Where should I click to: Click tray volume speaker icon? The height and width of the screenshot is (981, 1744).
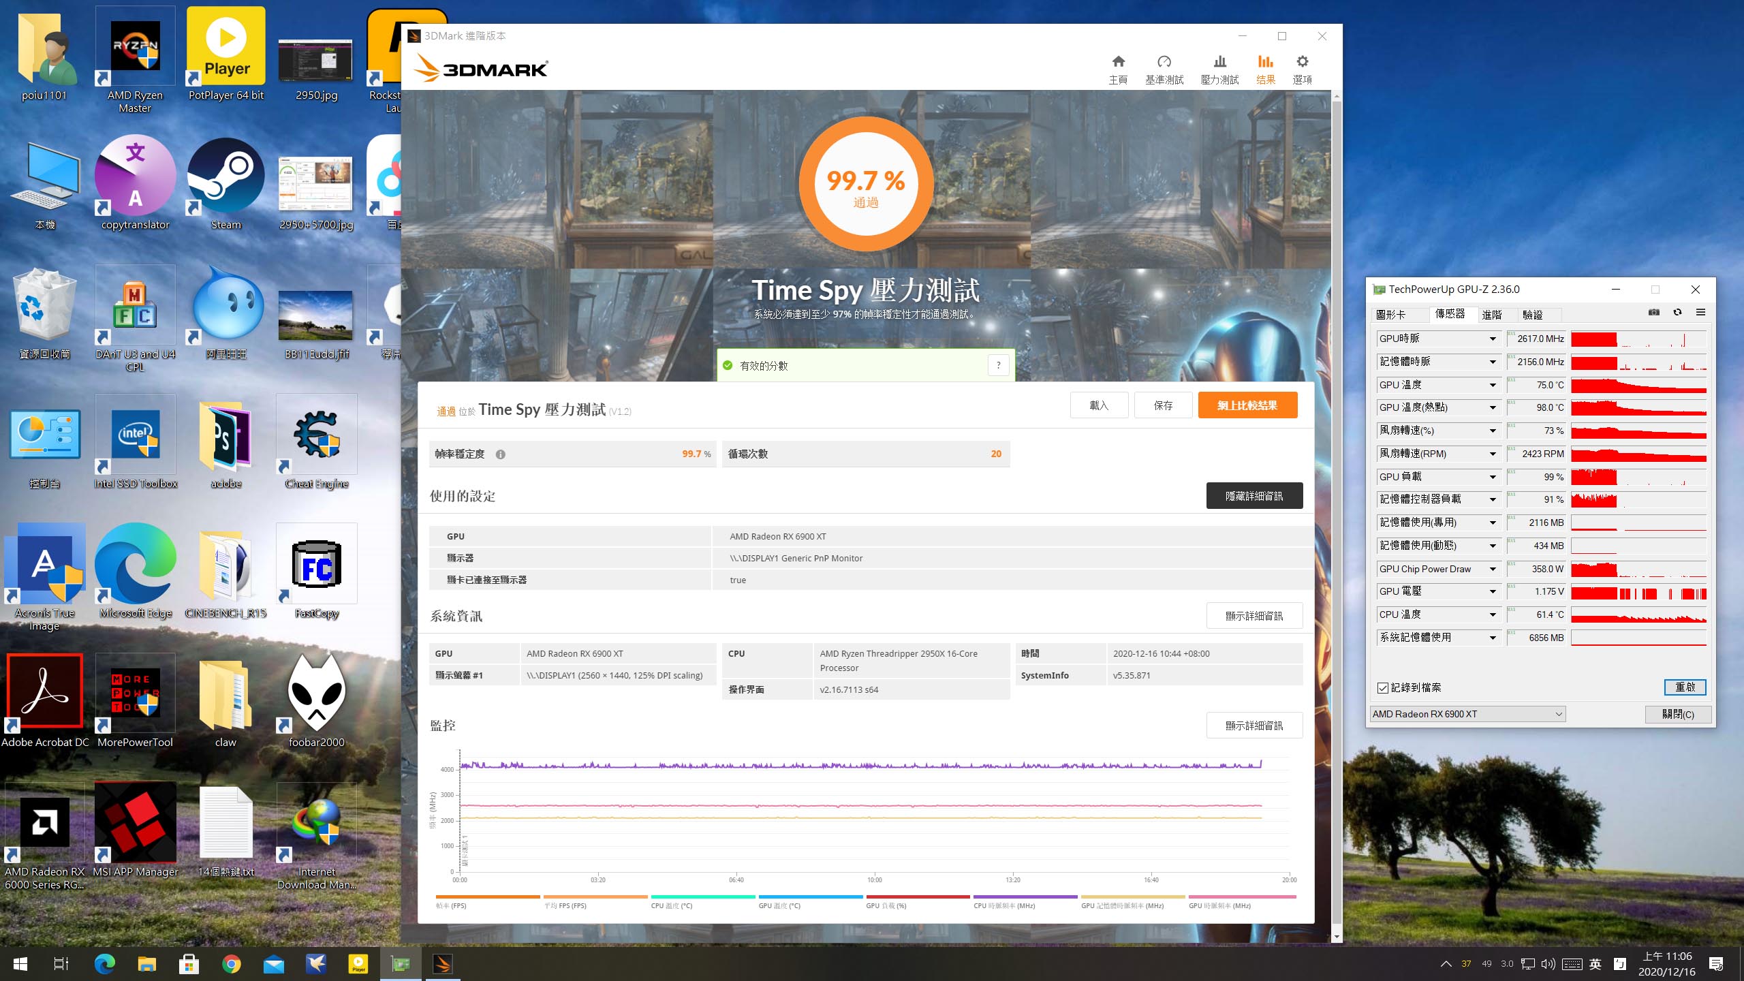point(1548,964)
